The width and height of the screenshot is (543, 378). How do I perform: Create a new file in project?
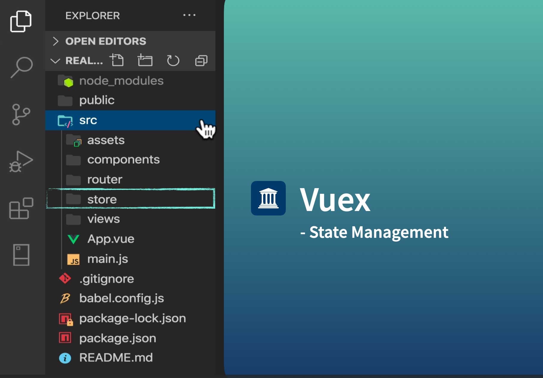coord(117,60)
